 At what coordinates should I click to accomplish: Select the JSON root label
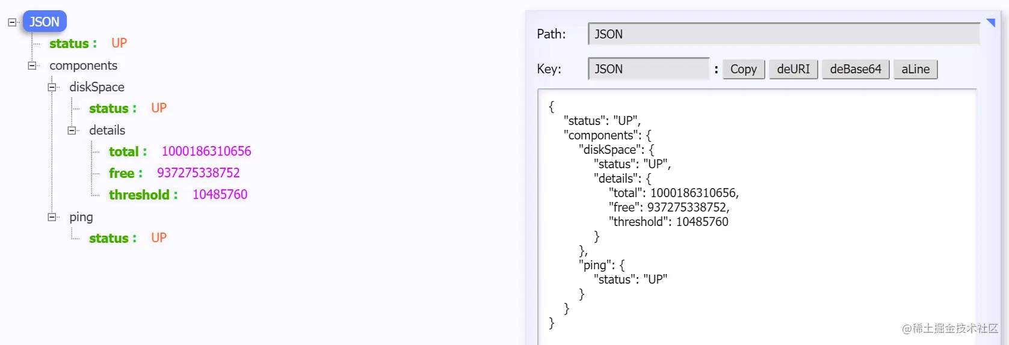tap(45, 22)
